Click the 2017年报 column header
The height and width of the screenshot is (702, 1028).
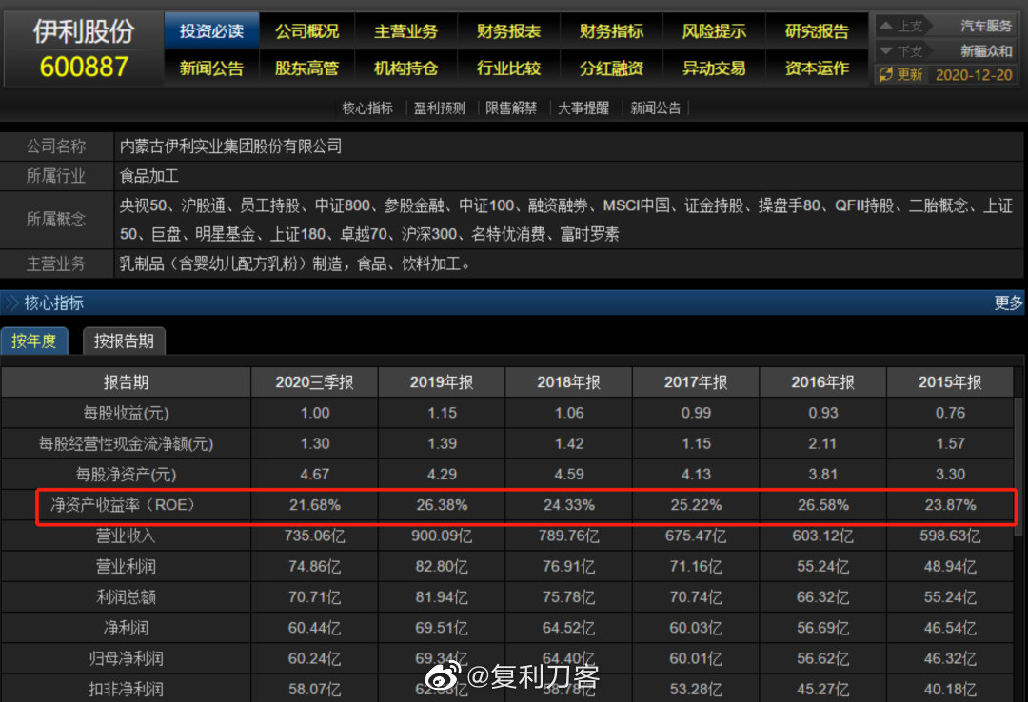point(696,382)
